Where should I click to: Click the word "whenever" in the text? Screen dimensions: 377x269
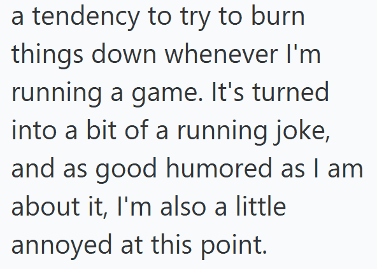(221, 53)
